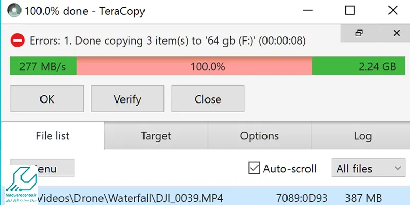Open the Log tab

(362, 136)
